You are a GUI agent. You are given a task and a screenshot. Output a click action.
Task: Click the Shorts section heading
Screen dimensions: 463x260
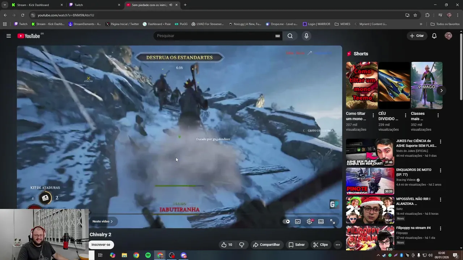(361, 54)
